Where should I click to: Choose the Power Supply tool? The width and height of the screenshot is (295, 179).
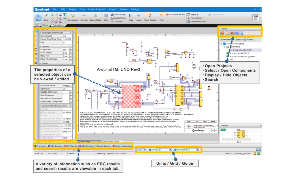click(150, 17)
